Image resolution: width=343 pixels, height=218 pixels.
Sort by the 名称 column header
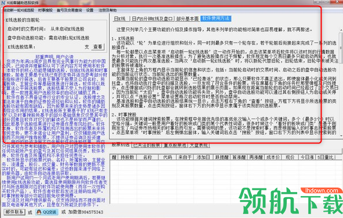click(x=147, y=157)
